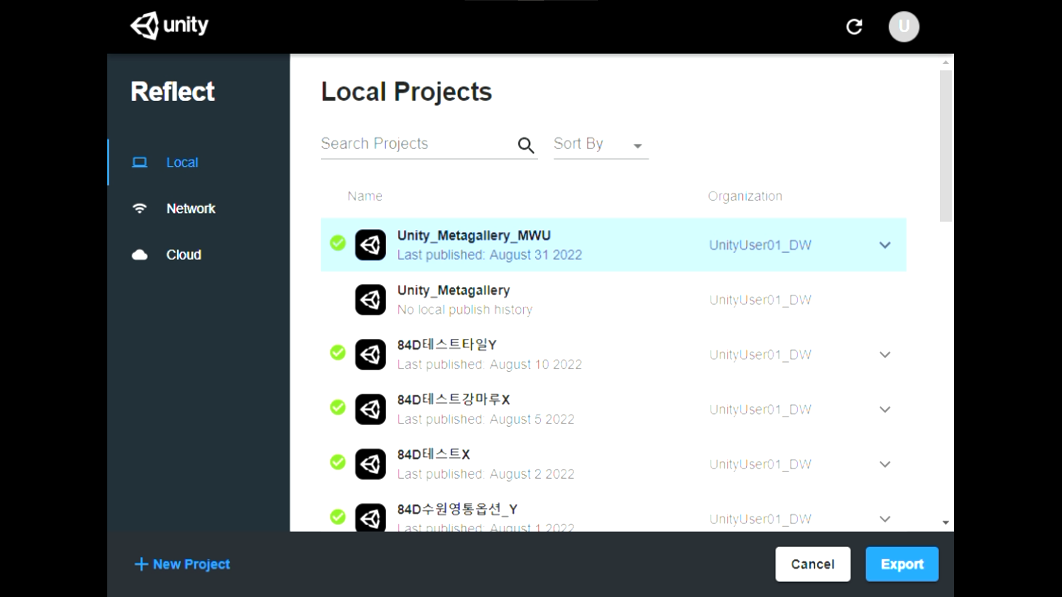Click 'No local publish history' text
This screenshot has width=1062, height=597.
click(x=465, y=310)
